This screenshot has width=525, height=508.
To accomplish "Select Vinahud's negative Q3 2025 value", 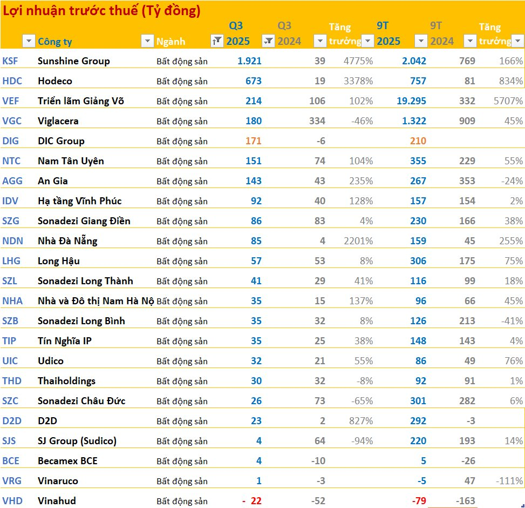I will click(251, 501).
